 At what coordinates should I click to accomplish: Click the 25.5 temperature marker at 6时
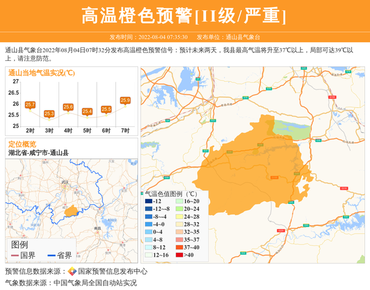click(x=106, y=109)
